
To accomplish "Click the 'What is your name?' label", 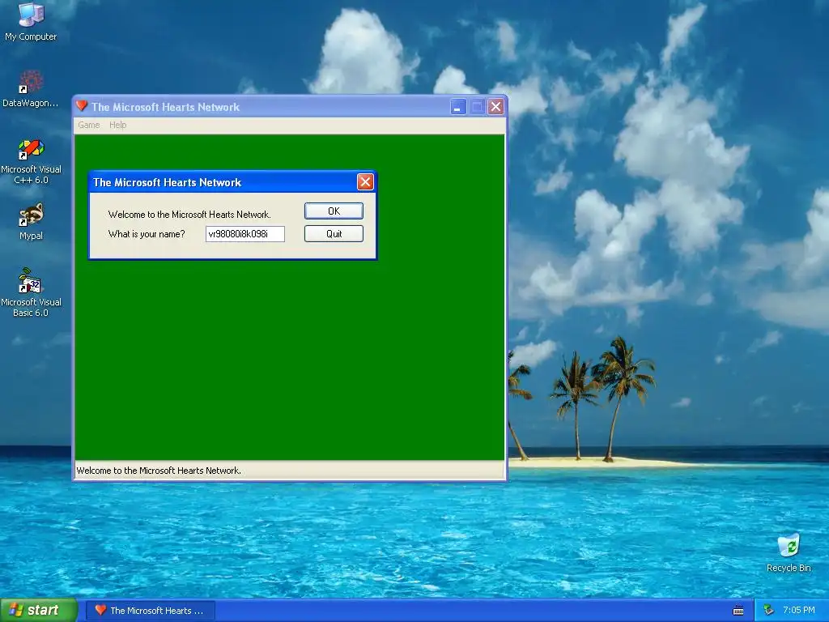I will [x=147, y=234].
